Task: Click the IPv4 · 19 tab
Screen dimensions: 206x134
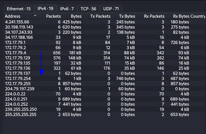Action: click(45, 9)
